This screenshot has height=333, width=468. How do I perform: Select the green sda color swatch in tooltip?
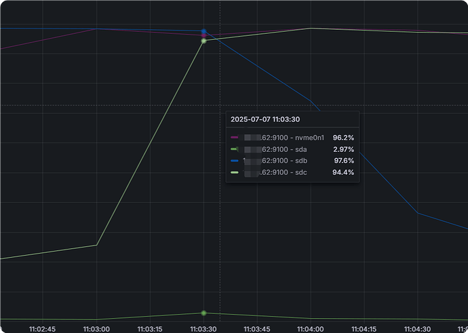click(x=234, y=149)
